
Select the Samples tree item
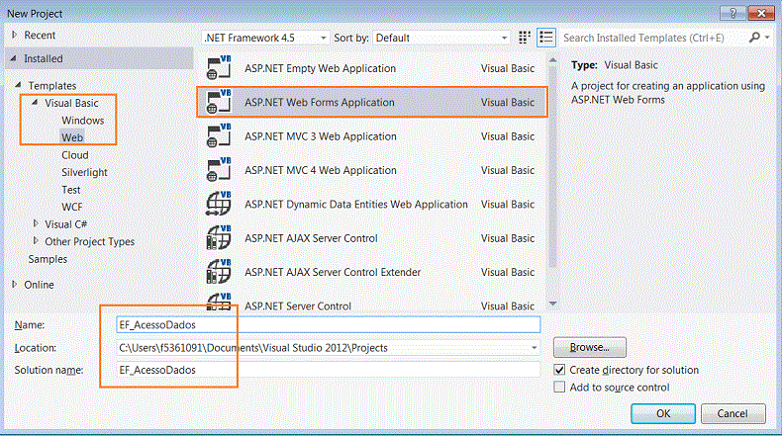pyautogui.click(x=48, y=259)
